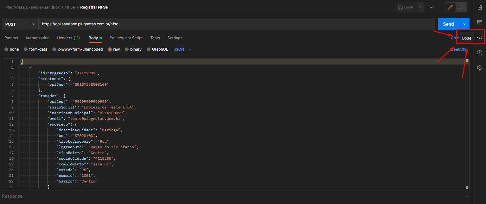486x204 pixels.
Task: Switch to the comment mode icon
Action: point(461,7)
